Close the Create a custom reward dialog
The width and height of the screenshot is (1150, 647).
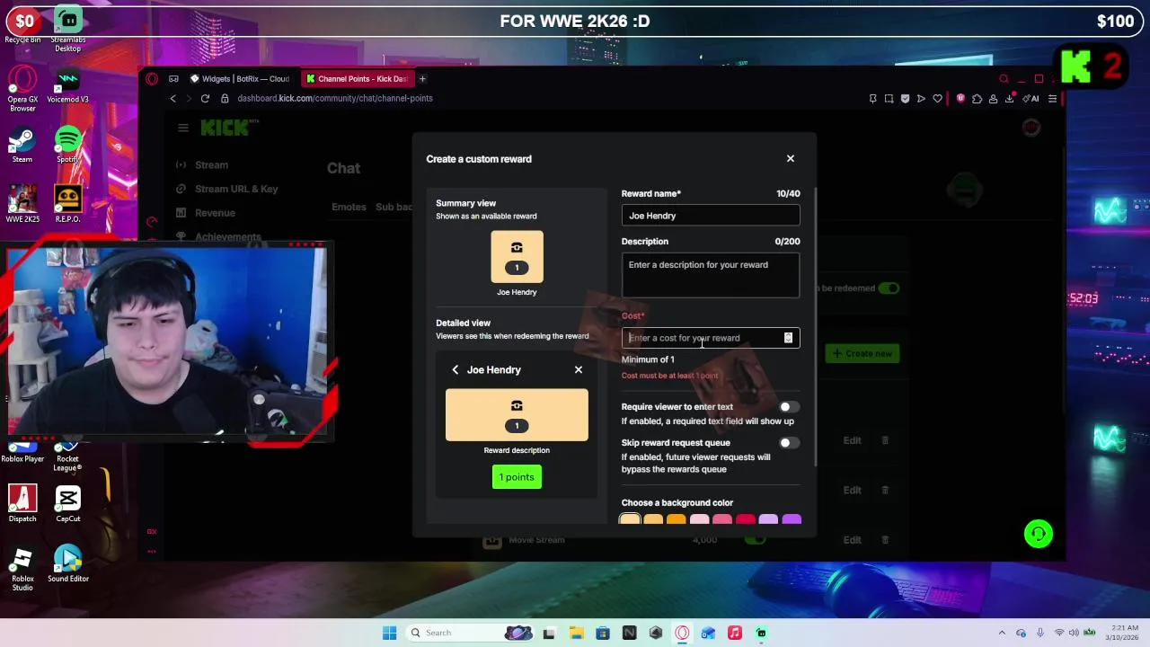[x=791, y=158]
